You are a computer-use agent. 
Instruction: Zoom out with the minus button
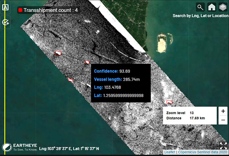pos(223,120)
